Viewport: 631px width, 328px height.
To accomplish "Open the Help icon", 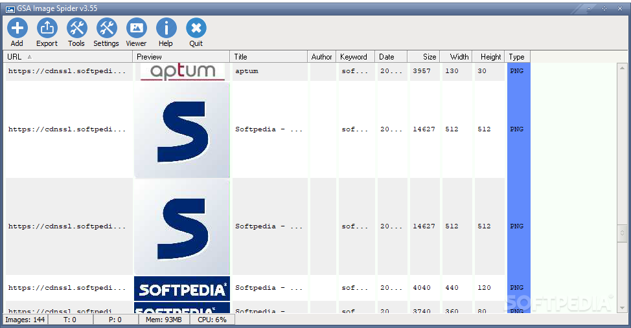I will 166,32.
